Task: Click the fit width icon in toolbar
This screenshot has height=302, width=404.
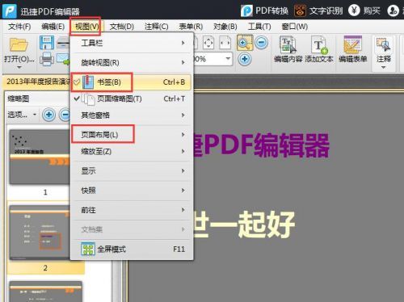Action: coord(225,43)
